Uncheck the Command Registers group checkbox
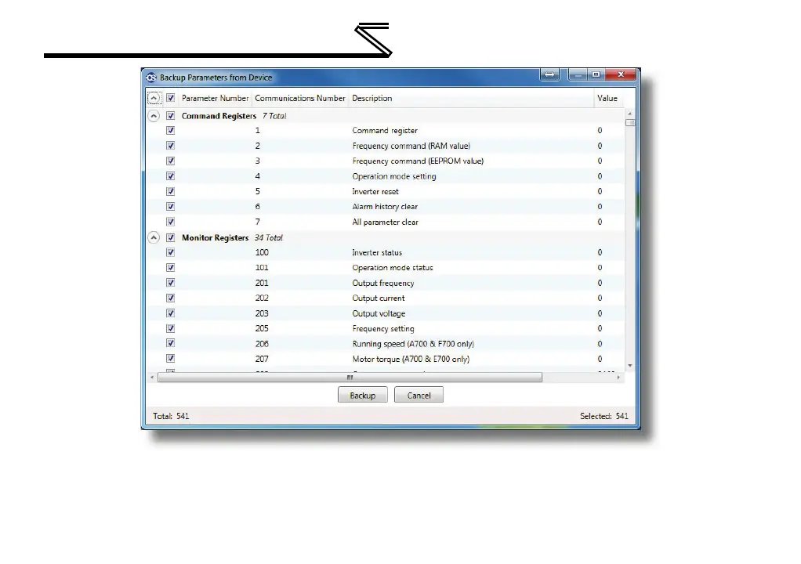The image size is (801, 564). click(x=170, y=116)
